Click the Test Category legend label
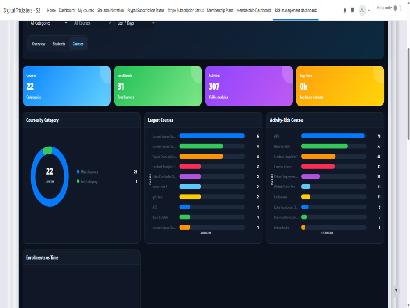410x308 pixels. pos(89,182)
